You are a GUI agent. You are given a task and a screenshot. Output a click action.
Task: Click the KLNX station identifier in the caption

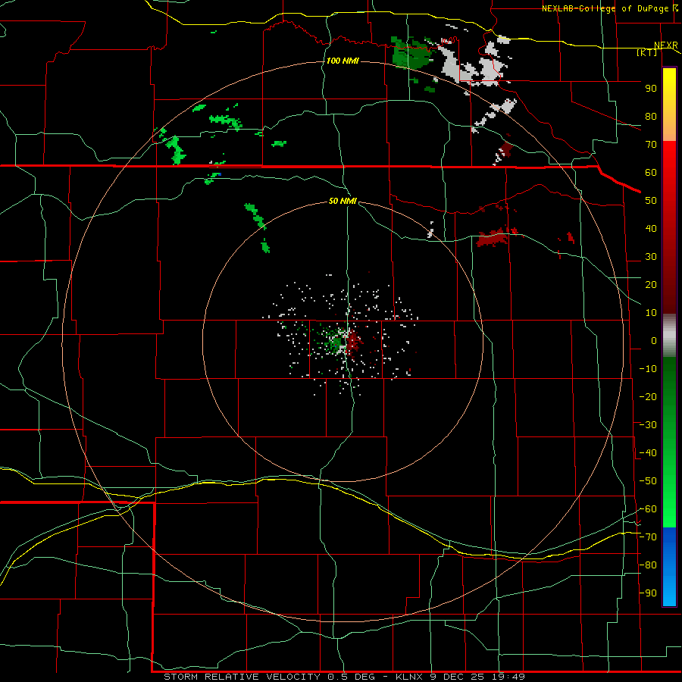tap(409, 677)
